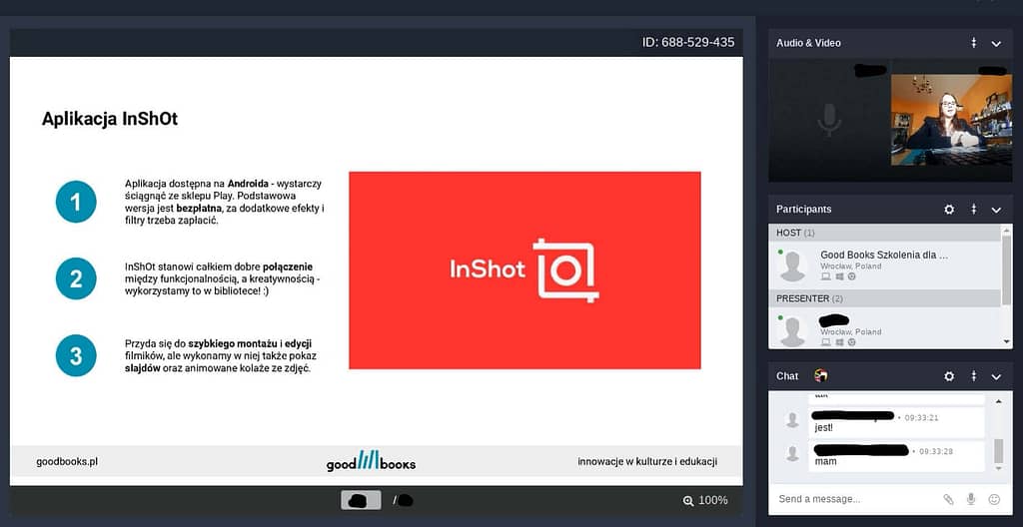Collapse the Participants panel
1023x527 pixels.
pos(996,210)
